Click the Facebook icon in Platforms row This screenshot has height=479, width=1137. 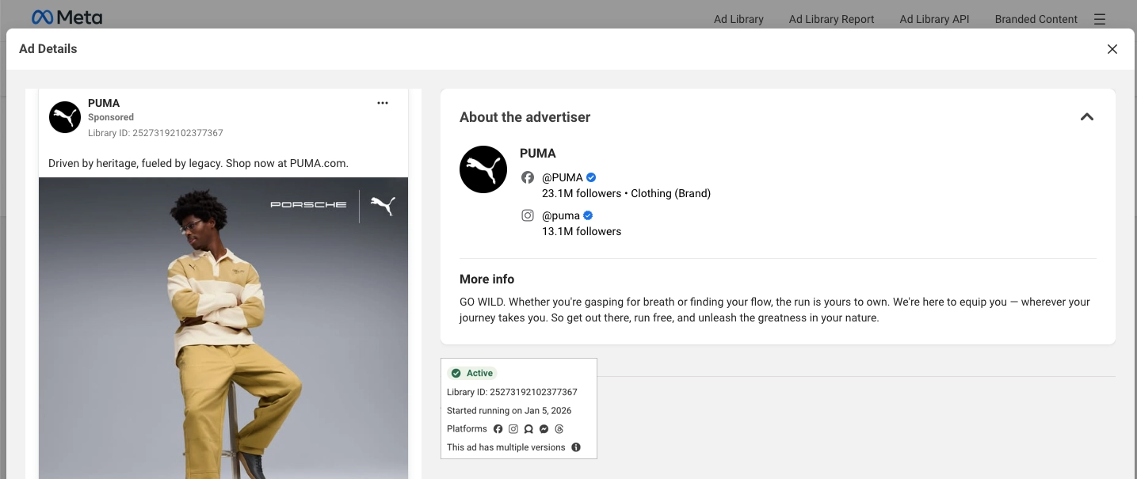(x=498, y=429)
